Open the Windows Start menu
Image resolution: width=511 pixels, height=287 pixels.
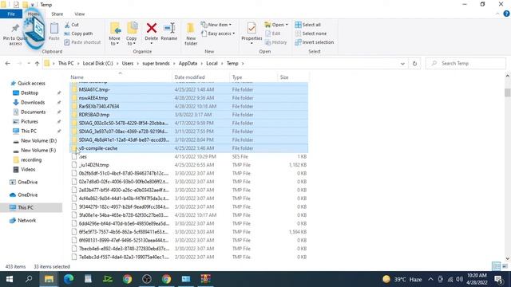(x=10, y=279)
